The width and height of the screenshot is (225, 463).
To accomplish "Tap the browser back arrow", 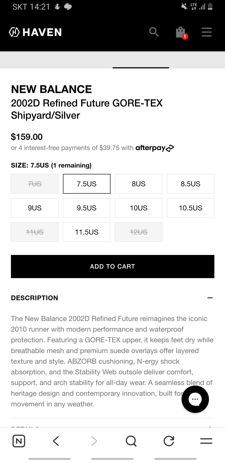I will 56,441.
